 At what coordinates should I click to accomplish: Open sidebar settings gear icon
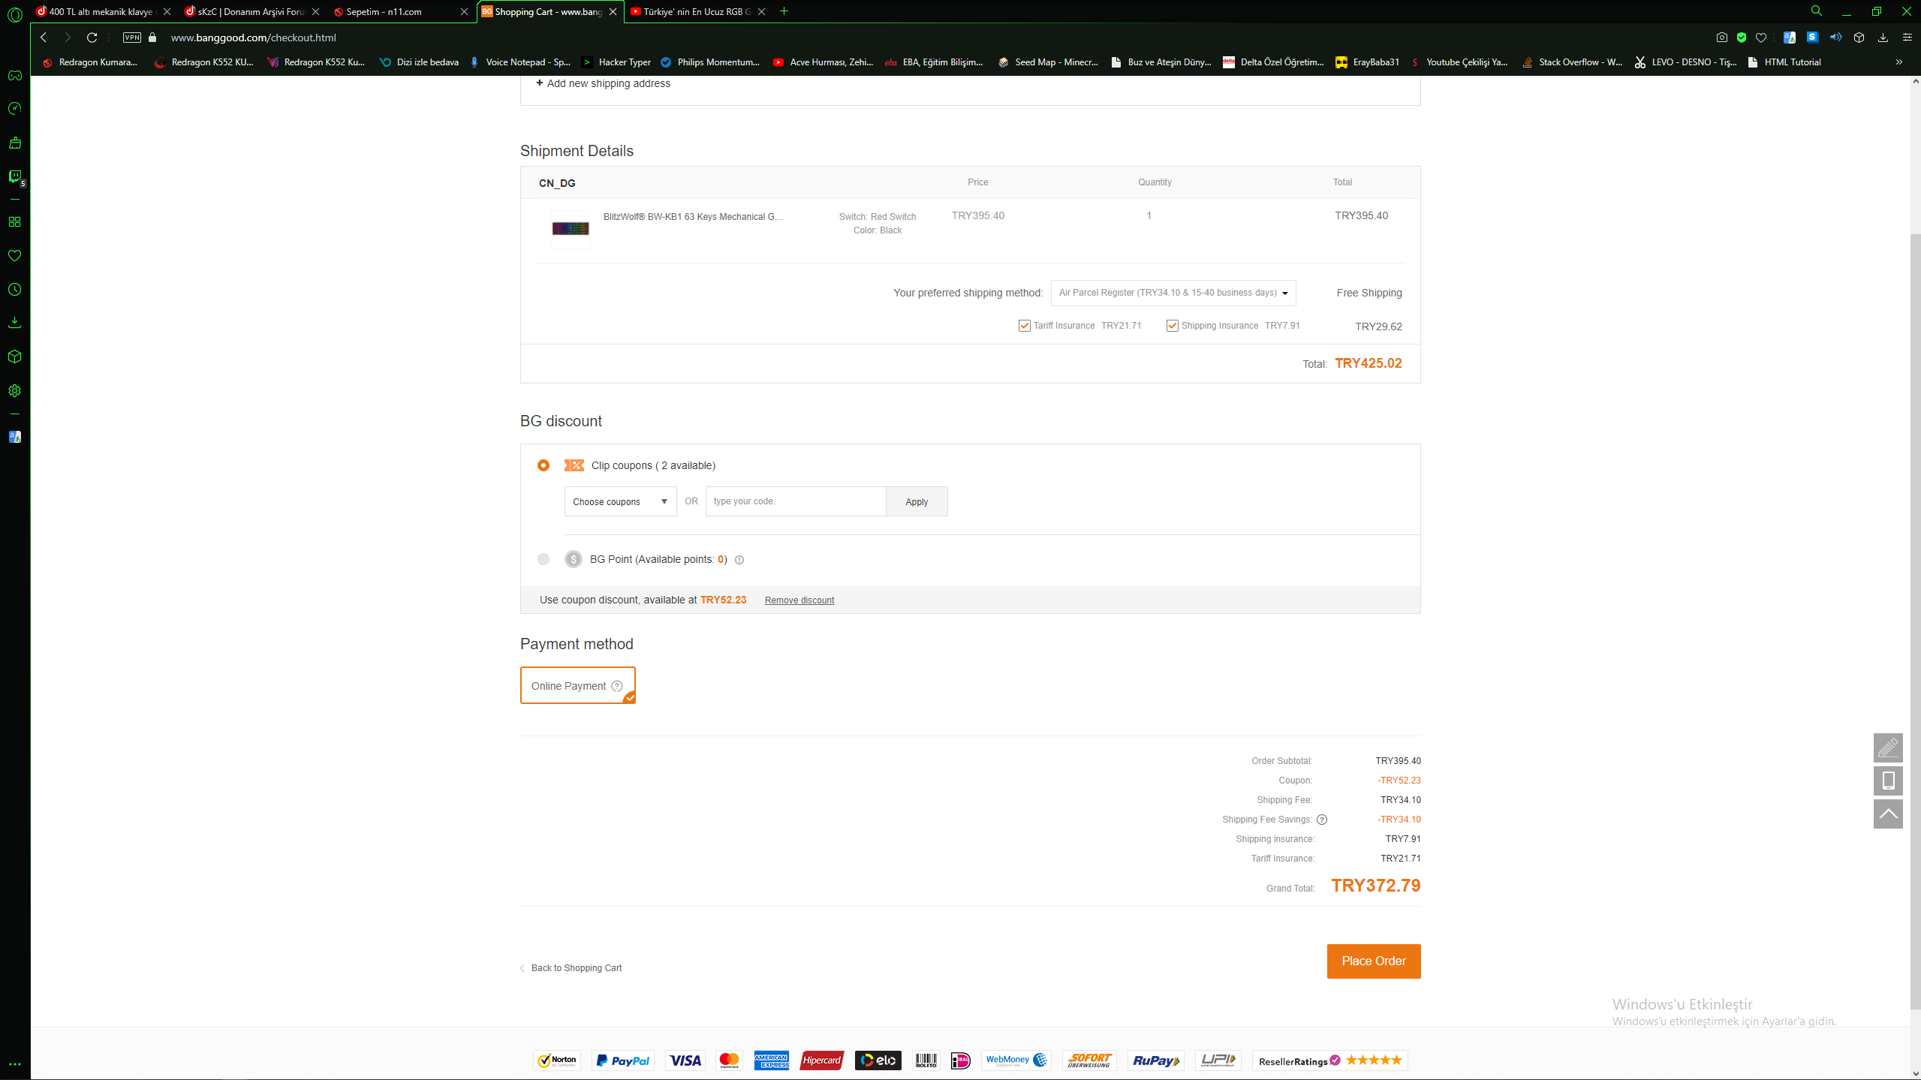pos(14,390)
